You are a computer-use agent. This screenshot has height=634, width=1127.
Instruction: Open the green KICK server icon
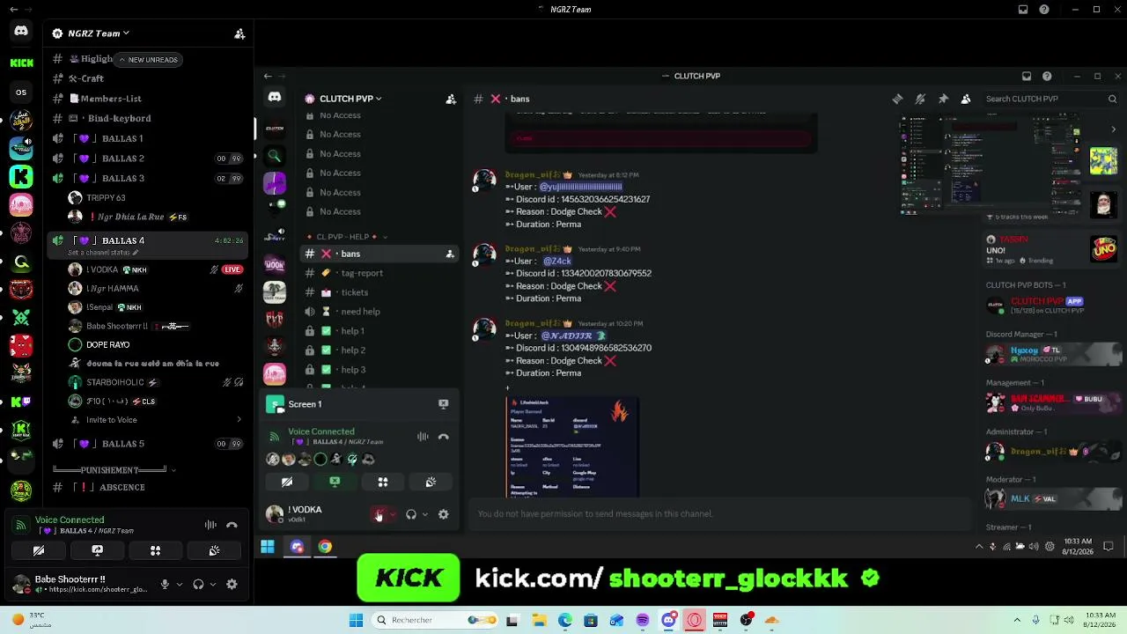tap(21, 63)
